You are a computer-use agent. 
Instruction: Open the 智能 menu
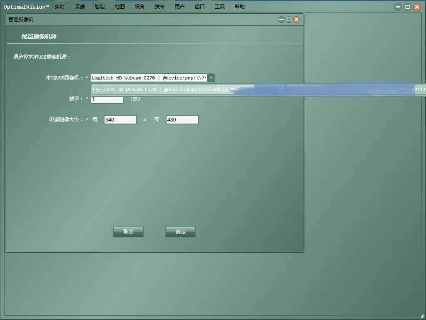tap(100, 7)
